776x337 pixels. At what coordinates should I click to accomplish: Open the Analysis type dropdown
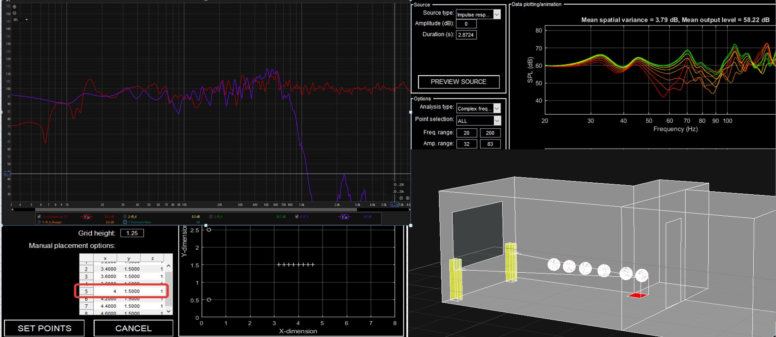click(497, 108)
